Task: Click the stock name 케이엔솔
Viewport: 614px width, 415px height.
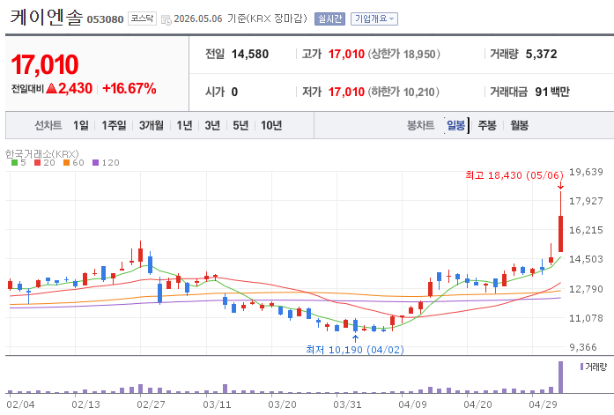Action: click(x=47, y=18)
